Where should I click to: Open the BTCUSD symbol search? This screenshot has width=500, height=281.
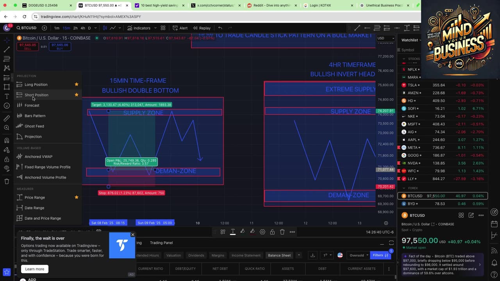click(27, 28)
